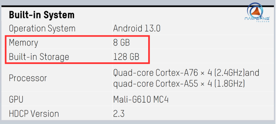Screen dimensions: 276x124
Task: Select the Built-in System heading
Action: pyautogui.click(x=42, y=15)
